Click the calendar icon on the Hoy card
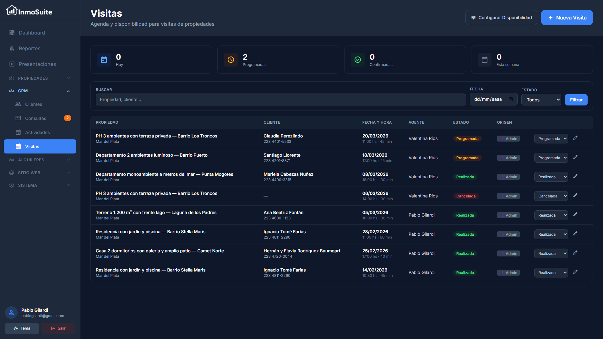The image size is (603, 339). point(104,60)
